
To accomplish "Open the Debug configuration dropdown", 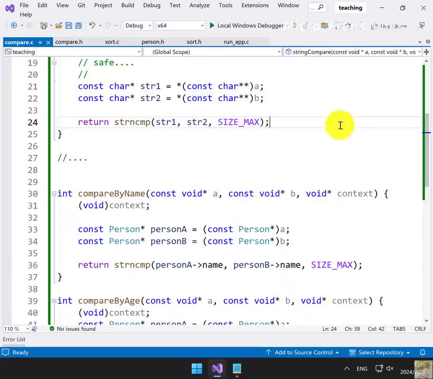I will pos(138,26).
